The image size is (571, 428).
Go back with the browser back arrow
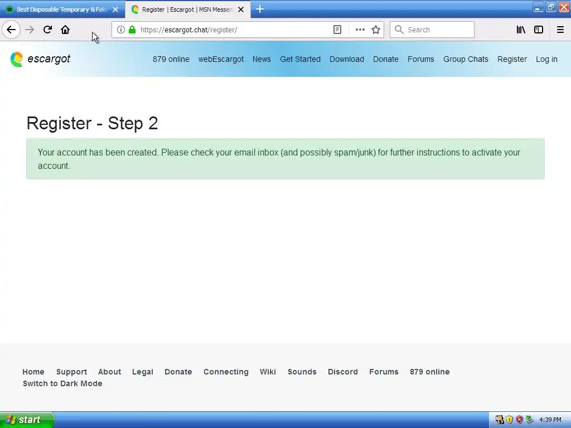click(x=11, y=30)
